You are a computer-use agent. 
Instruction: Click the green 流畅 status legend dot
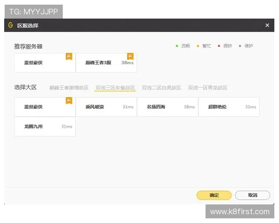[x=177, y=46]
